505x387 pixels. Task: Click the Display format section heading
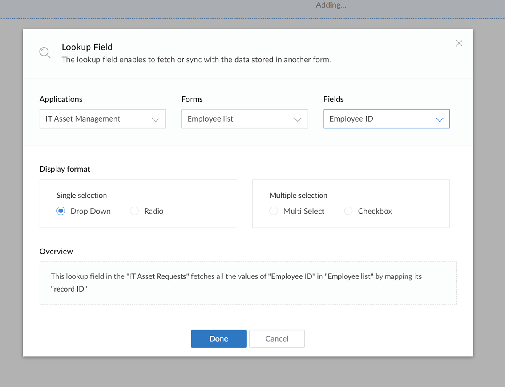click(64, 169)
